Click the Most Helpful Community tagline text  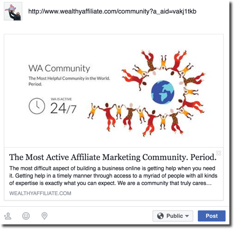click(69, 81)
